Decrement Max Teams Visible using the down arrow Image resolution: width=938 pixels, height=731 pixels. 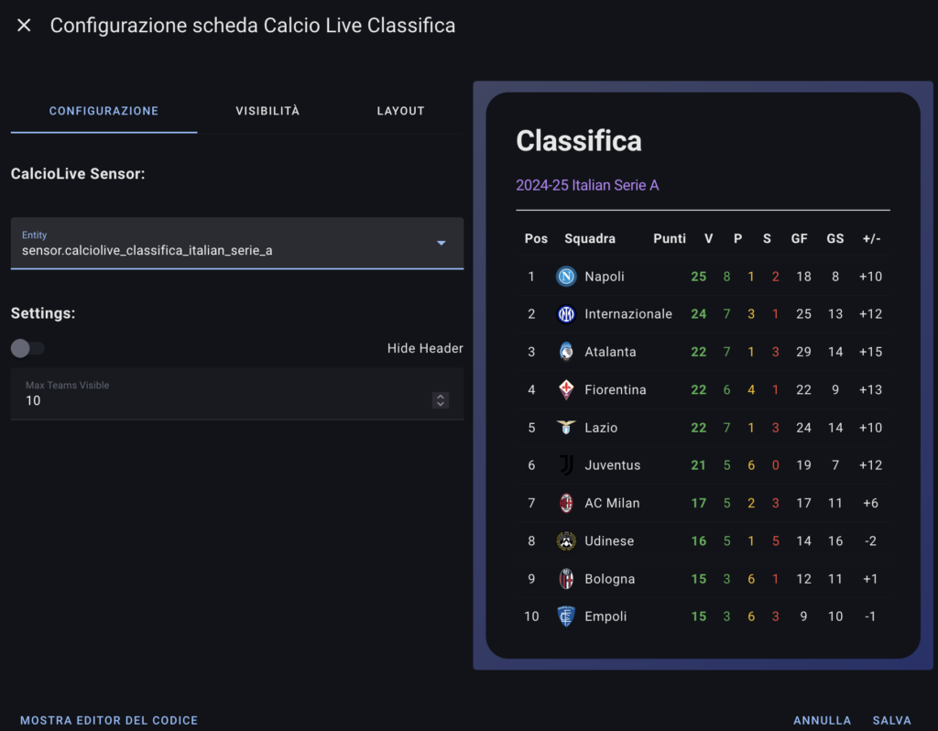coord(440,403)
